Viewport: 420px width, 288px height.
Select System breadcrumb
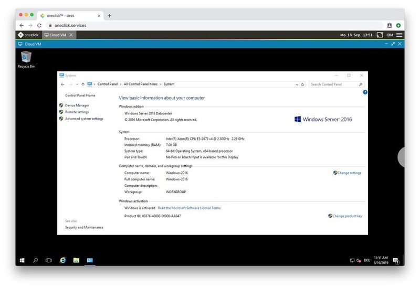(x=169, y=84)
